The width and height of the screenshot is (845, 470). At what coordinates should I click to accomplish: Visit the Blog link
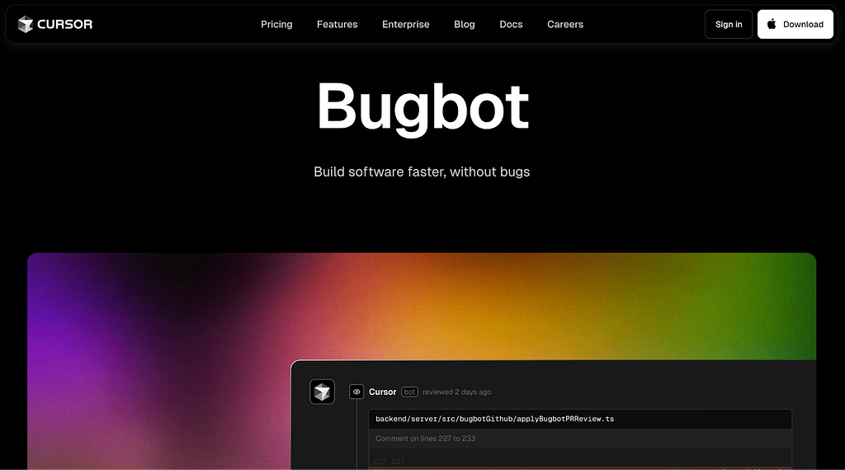coord(465,24)
